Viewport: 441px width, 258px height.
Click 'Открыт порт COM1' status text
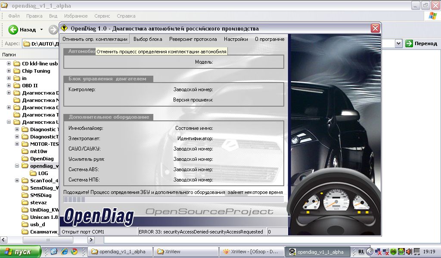pyautogui.click(x=83, y=232)
